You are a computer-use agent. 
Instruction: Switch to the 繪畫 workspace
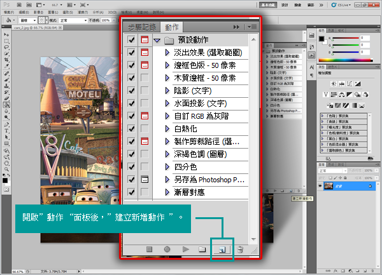pyautogui.click(x=298, y=5)
